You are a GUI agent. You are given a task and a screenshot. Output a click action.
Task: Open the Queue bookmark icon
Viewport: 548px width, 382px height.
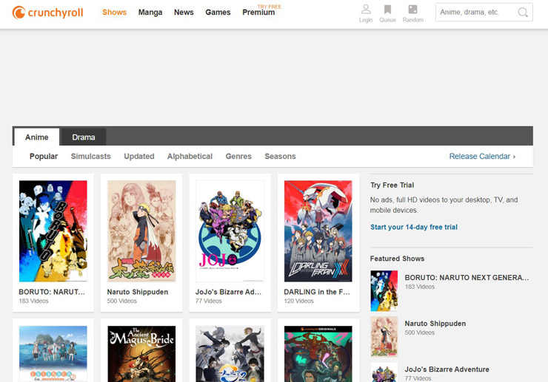click(x=387, y=10)
